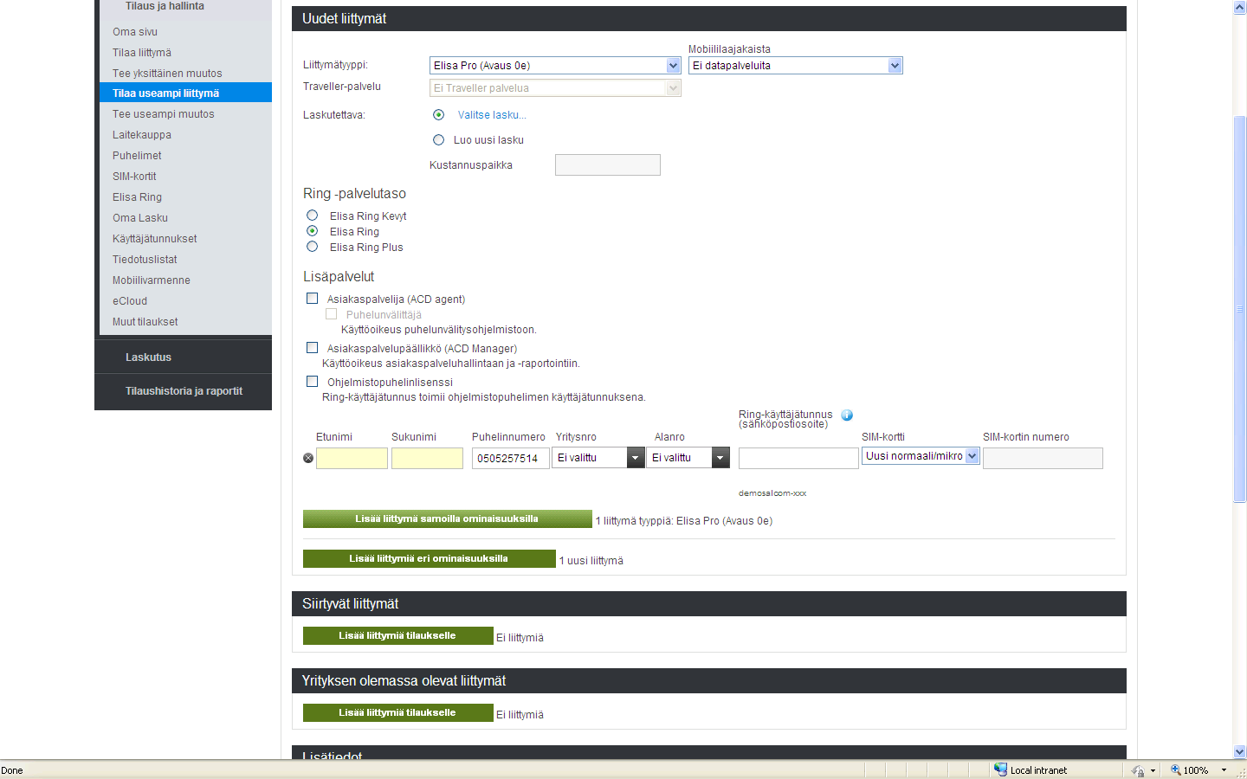Open Muut tilaukset sidebar item
The width and height of the screenshot is (1247, 779).
coord(145,322)
